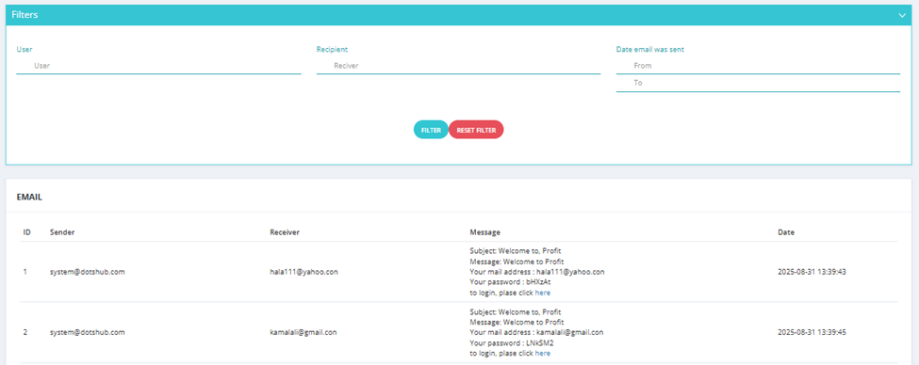Click the ID column header
The width and height of the screenshot is (919, 365).
tap(27, 232)
